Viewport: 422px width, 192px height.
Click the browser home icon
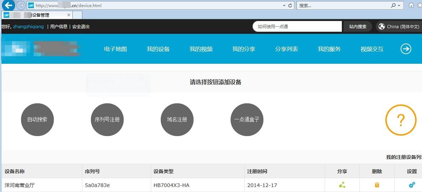coord(411,5)
